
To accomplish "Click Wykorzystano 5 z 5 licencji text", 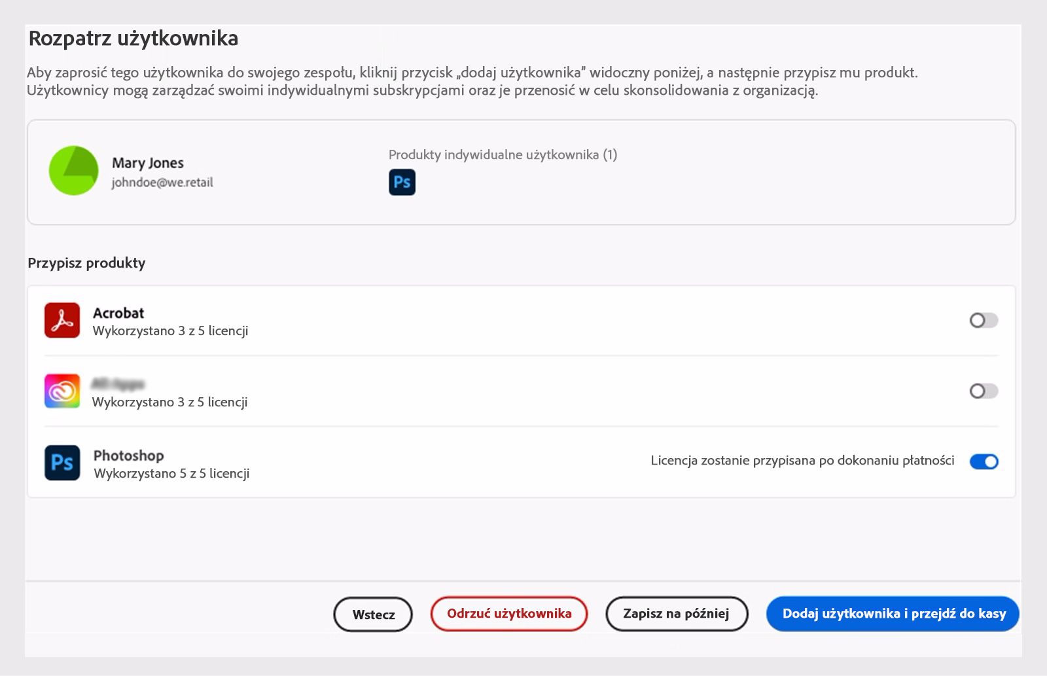I will [171, 474].
